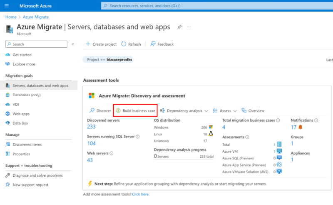Click Build business case
This screenshot has height=205, width=333.
pyautogui.click(x=136, y=110)
